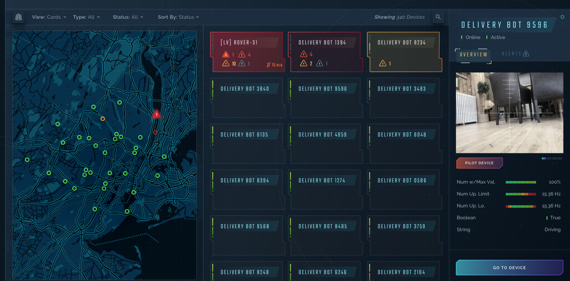Click ROVER-31 filled red alert icon showing 4
The image size is (570, 281).
coord(242,54)
